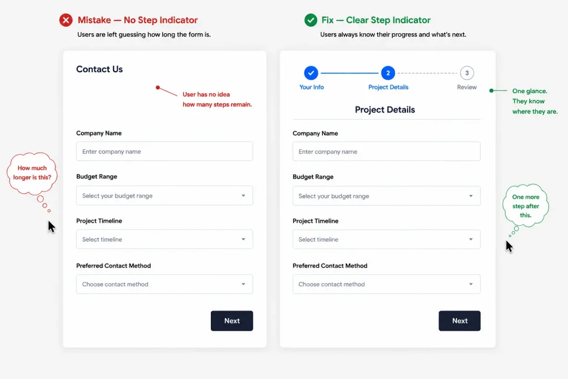
Task: Expand Select timeline arrow in Project Details form
Action: point(470,240)
